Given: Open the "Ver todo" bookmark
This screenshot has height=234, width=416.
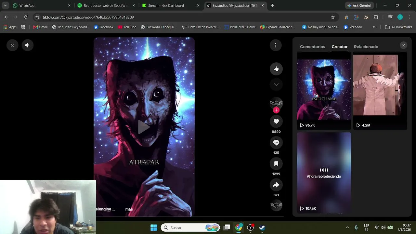Looking at the screenshot, I should pyautogui.click(x=353, y=27).
